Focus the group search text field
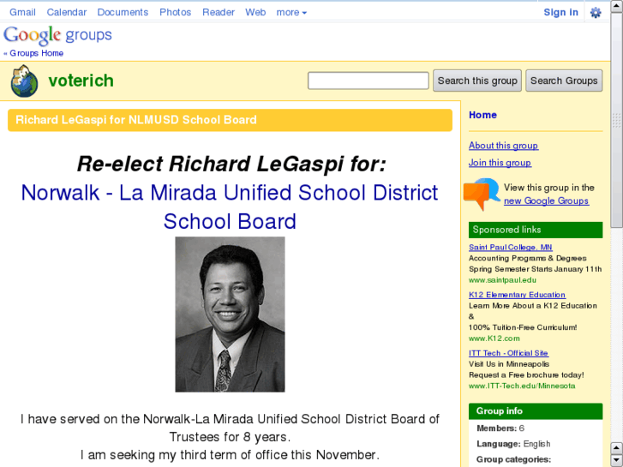The width and height of the screenshot is (623, 467). click(368, 81)
